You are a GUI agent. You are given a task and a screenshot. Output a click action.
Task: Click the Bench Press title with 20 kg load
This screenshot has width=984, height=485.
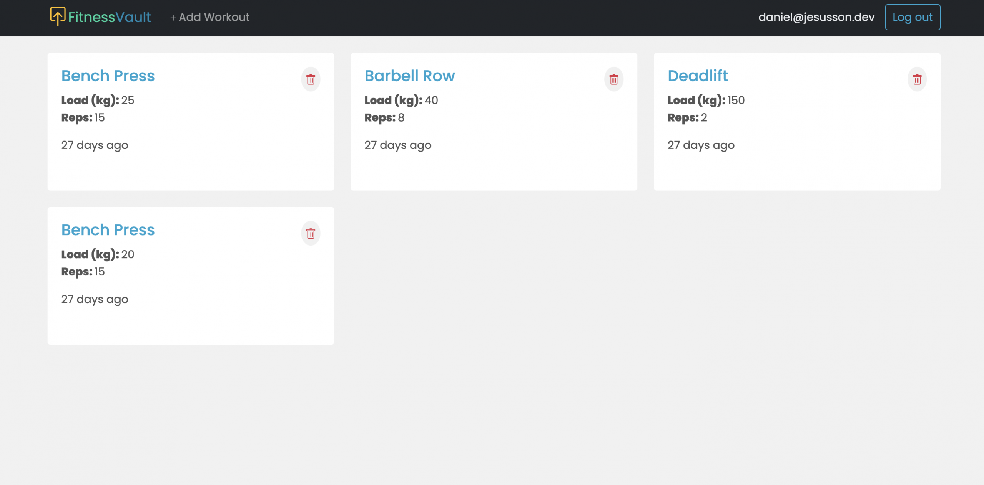tap(108, 230)
